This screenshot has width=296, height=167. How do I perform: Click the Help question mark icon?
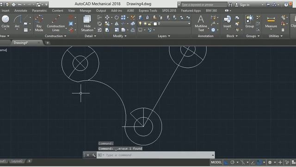tap(286, 5)
